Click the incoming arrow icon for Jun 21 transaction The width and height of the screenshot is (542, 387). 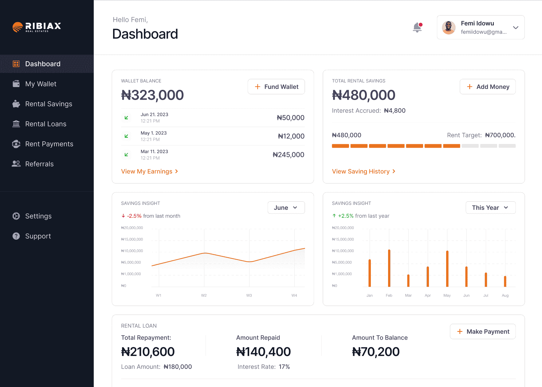tap(126, 118)
